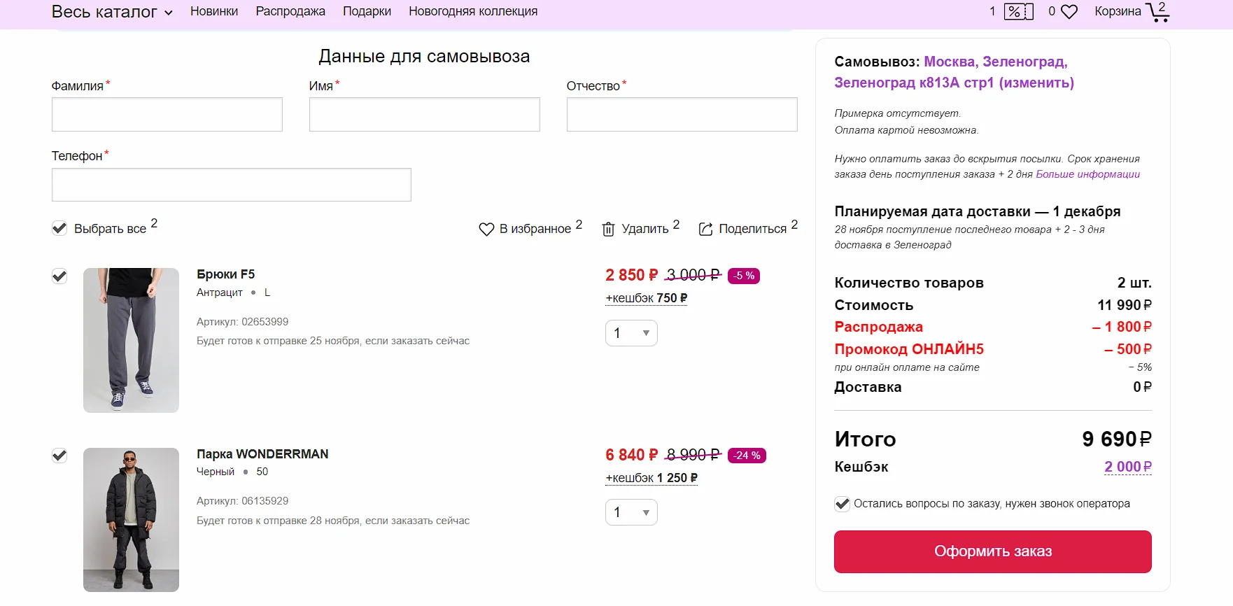Open Брюки F5 product thumbnail
This screenshot has height=606, width=1233.
coord(131,340)
